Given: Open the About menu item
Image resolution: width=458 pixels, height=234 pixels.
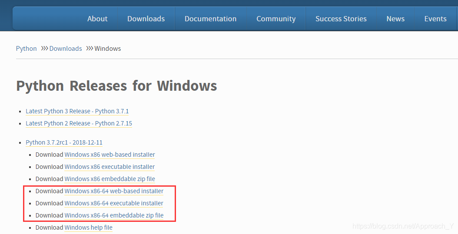Looking at the screenshot, I should 97,19.
